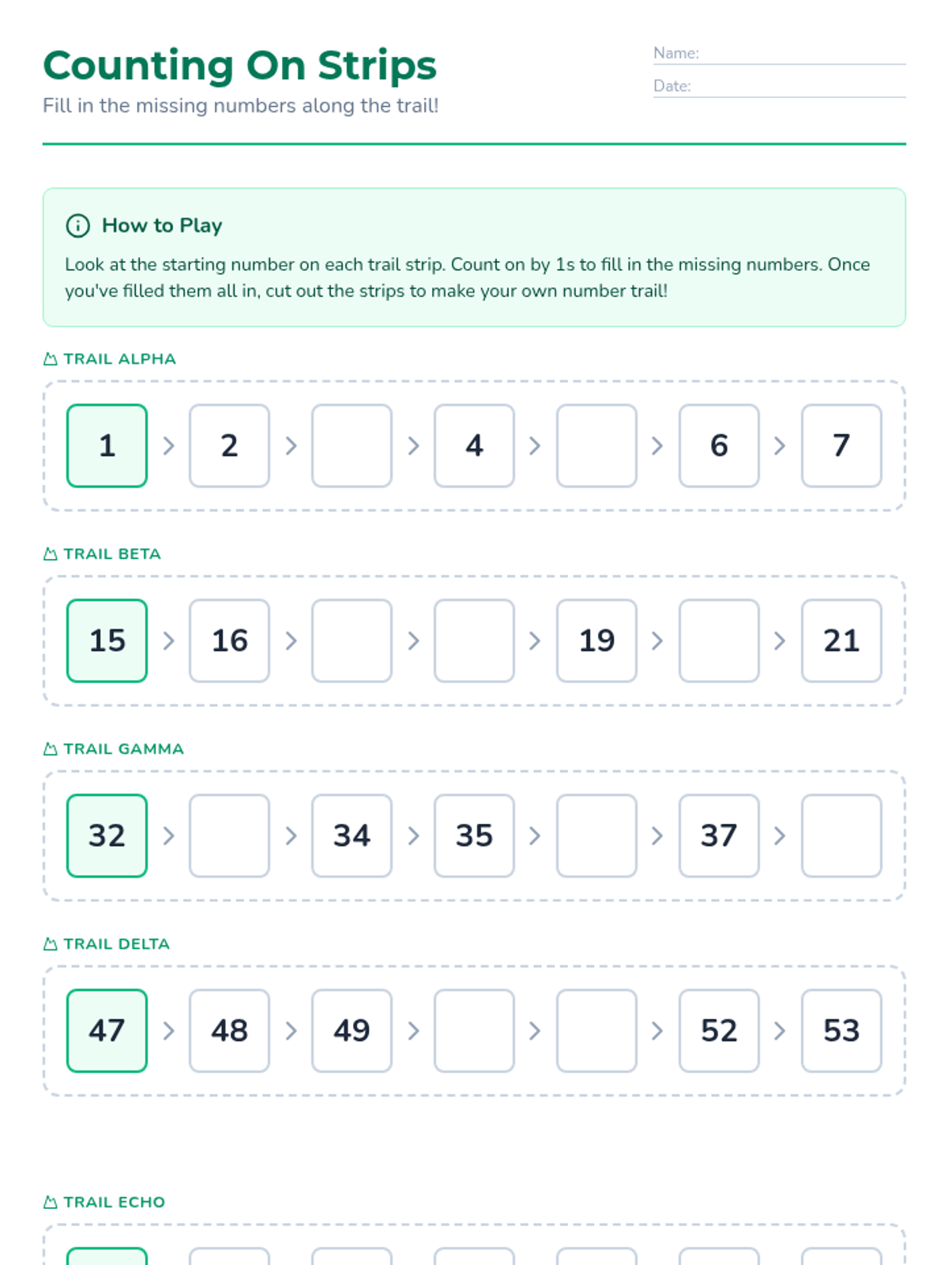Select the empty box before number 6
Viewport: 948px width, 1265px height.
[596, 446]
